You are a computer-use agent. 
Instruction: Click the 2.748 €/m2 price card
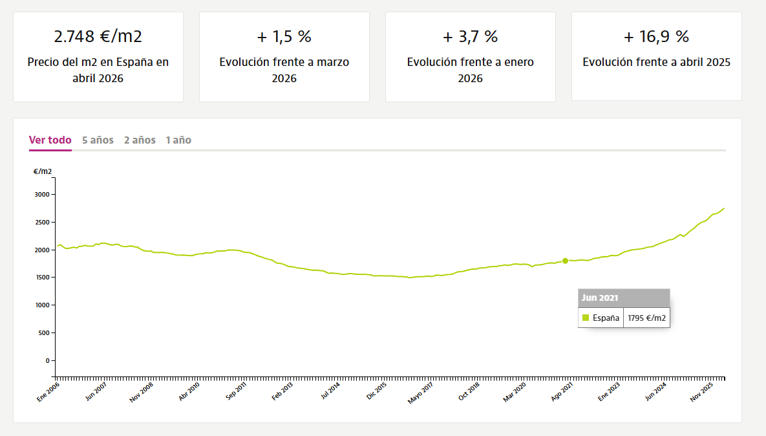click(98, 57)
